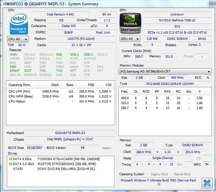The image size is (216, 192).
Task: Click the LGA775 (FC-LGA4) platform field
Action: coord(81,39)
